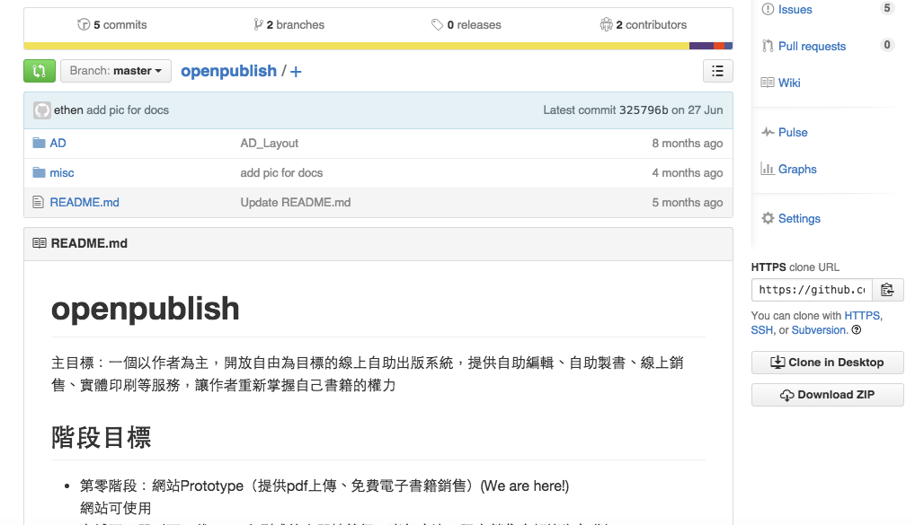Image resolution: width=915 pixels, height=525 pixels.
Task: Click Clone in Desktop button
Action: tap(828, 363)
